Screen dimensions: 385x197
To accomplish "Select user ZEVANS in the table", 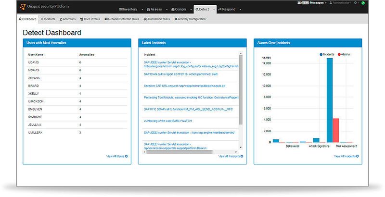I will pos(34,78).
